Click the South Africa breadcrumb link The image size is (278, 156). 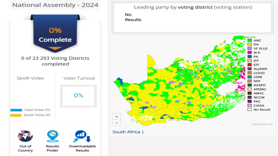coord(126,132)
